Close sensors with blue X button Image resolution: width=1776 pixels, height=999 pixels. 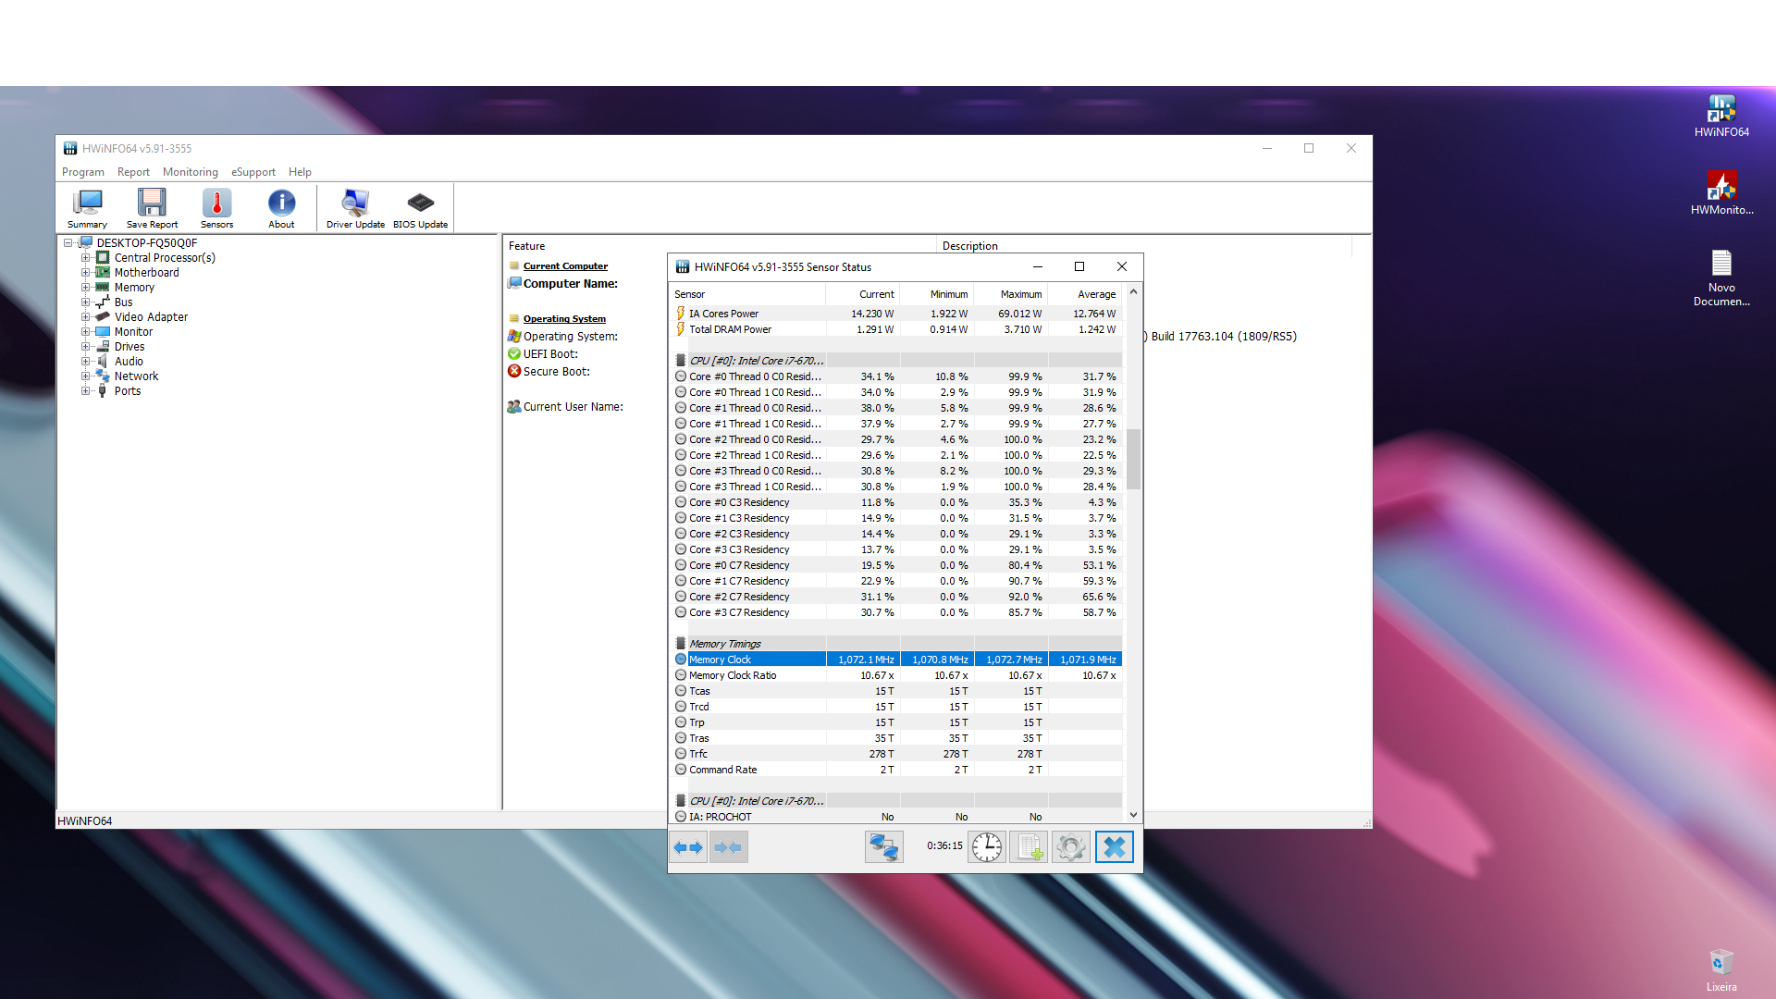1115,847
